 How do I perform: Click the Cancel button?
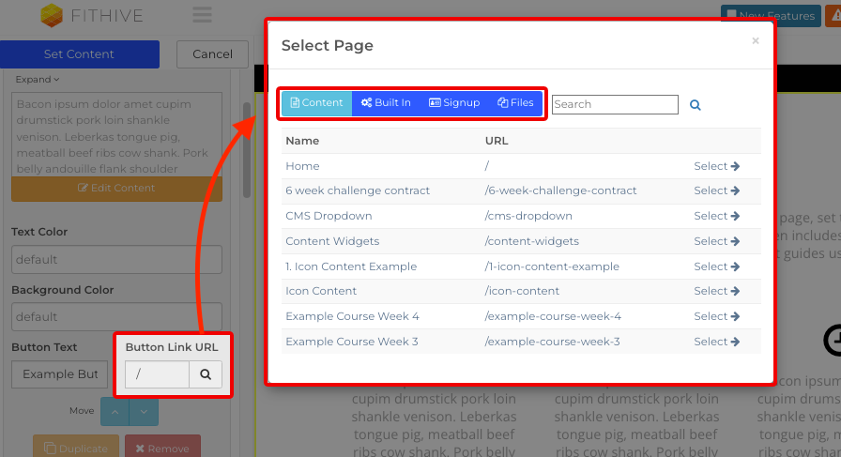tap(212, 54)
